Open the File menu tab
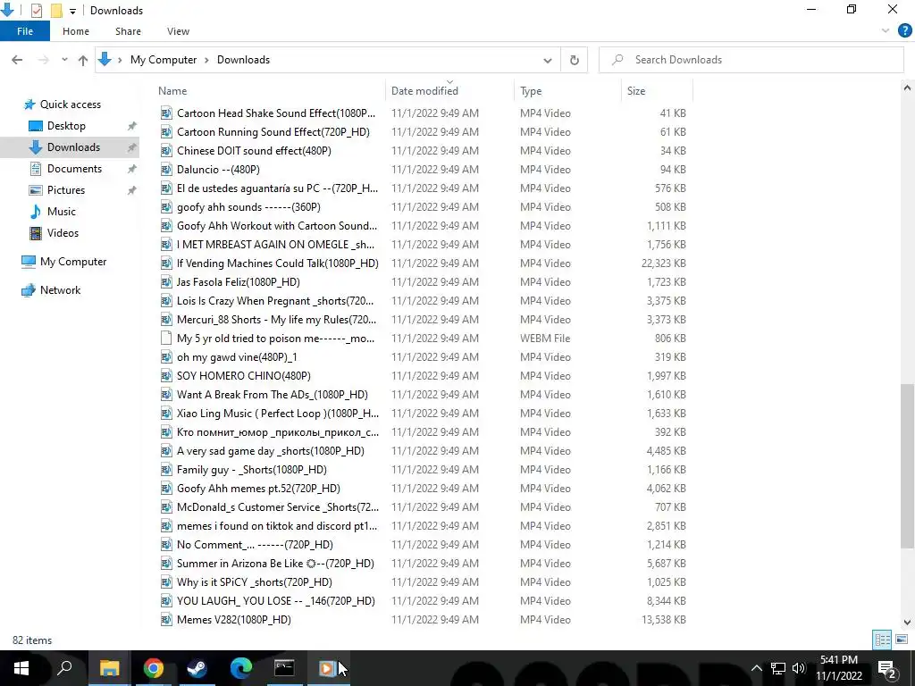 25,31
